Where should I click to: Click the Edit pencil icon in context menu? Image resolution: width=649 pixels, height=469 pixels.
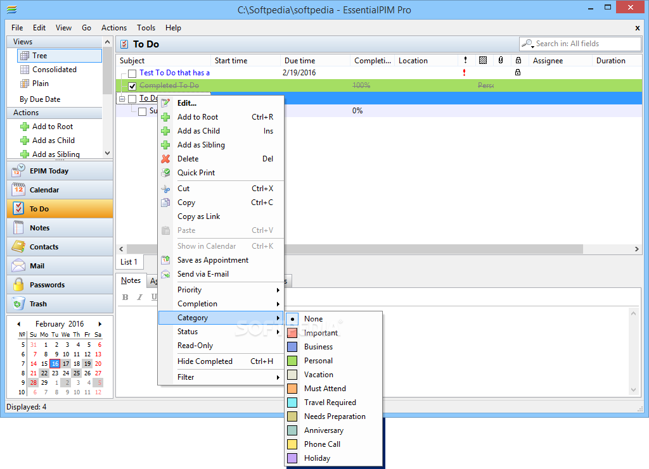tap(165, 103)
